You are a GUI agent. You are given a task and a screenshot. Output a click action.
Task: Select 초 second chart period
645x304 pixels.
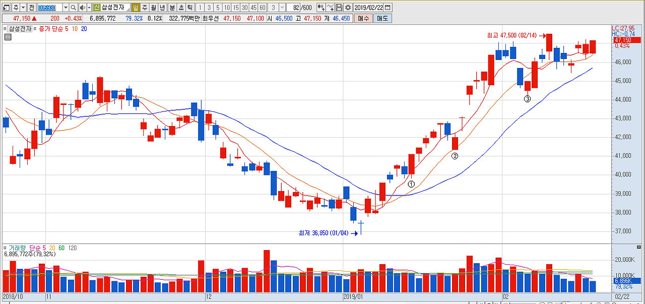tap(181, 8)
